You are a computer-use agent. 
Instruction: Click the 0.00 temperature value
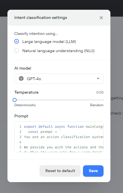(x=100, y=92)
